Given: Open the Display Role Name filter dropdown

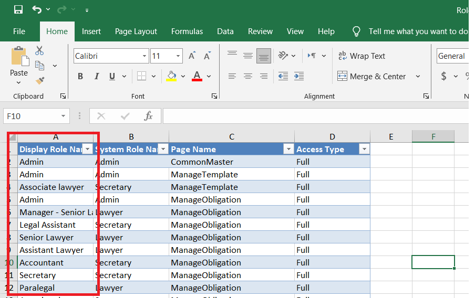Looking at the screenshot, I should point(88,149).
